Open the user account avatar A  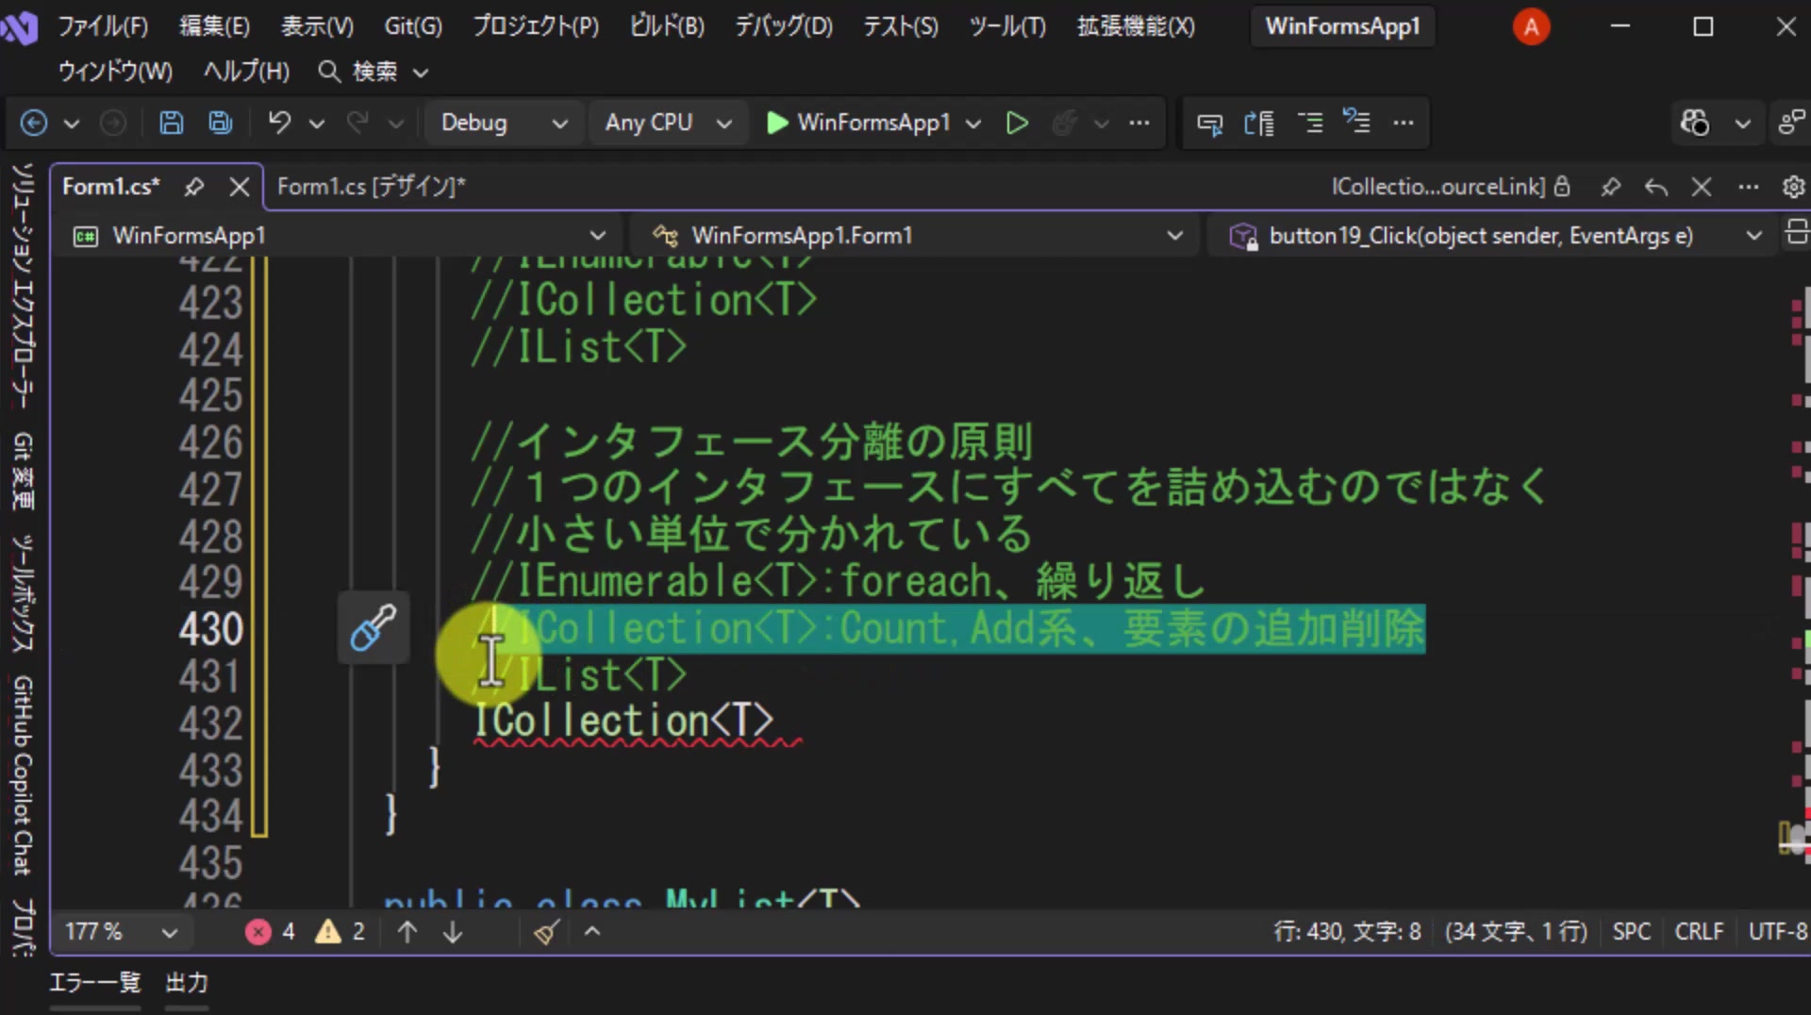click(x=1531, y=26)
